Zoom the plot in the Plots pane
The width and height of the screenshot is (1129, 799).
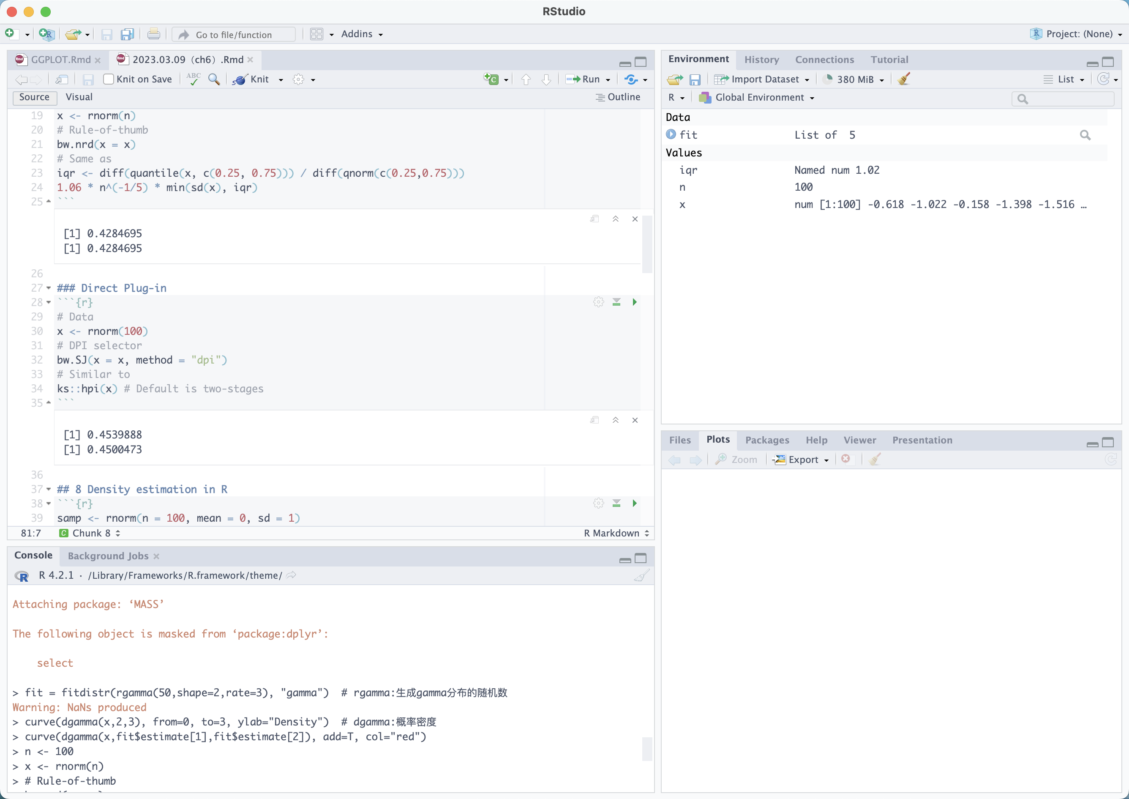click(736, 459)
